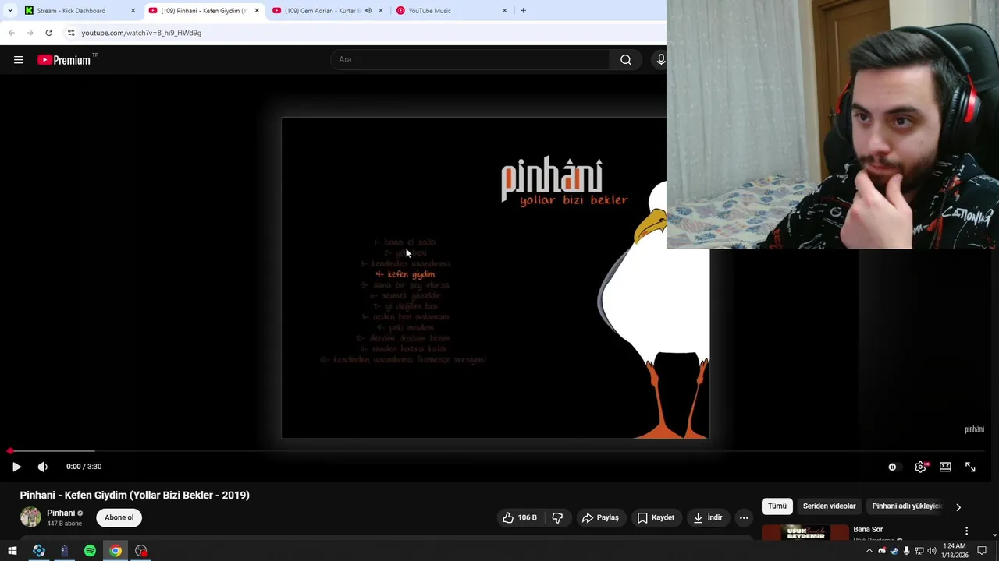
Task: Close the YouTube Music tab
Action: pyautogui.click(x=504, y=11)
